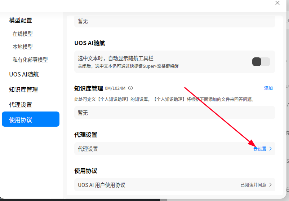Click the 去设置 link for proxy
The width and height of the screenshot is (289, 201).
tap(260, 149)
